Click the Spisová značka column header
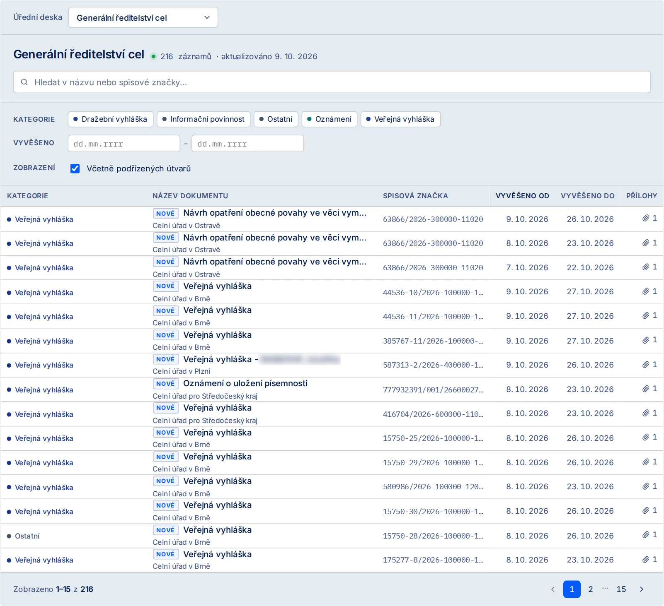664x606 pixels. [415, 196]
